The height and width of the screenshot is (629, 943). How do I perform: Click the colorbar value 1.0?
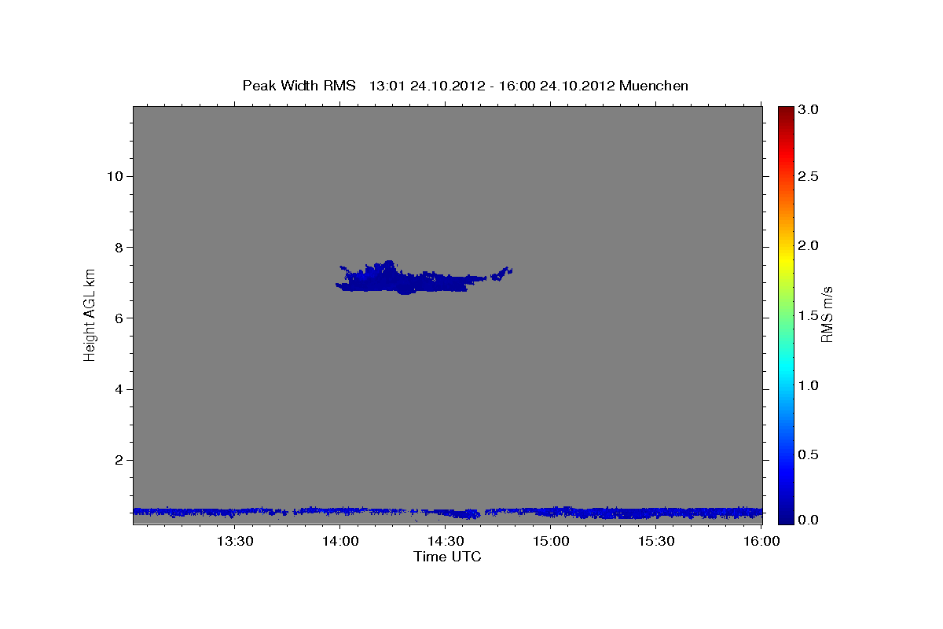809,385
